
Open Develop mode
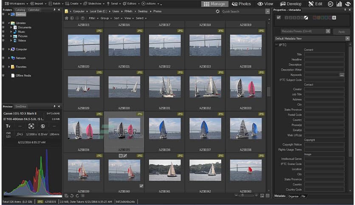(x=291, y=4)
